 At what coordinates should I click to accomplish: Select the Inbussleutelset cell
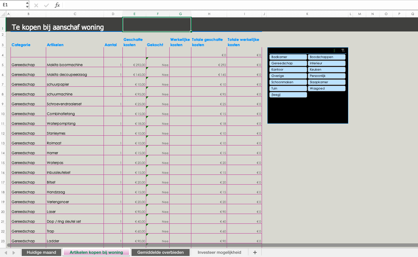(x=75, y=170)
